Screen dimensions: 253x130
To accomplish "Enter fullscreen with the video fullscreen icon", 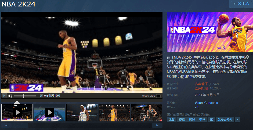I will pos(159,96).
